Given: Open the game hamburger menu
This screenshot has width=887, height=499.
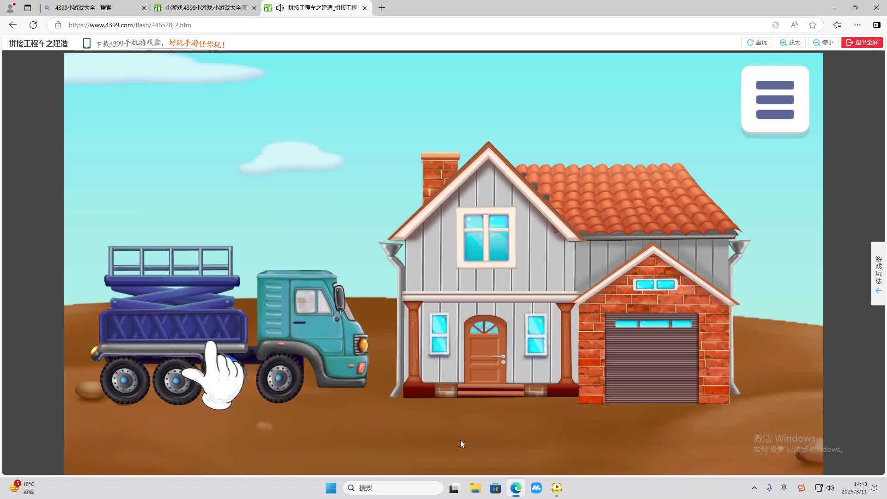Looking at the screenshot, I should tap(775, 99).
